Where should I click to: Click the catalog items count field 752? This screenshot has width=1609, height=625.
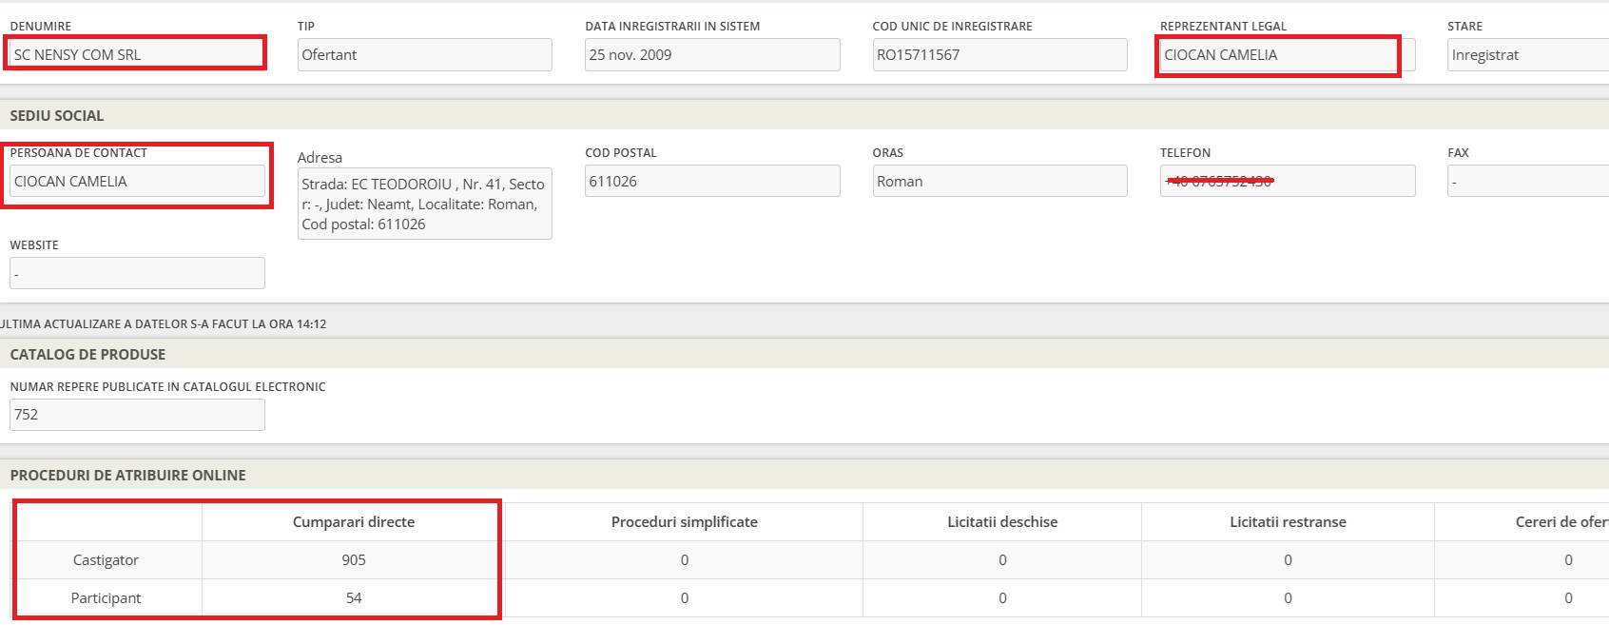click(137, 414)
